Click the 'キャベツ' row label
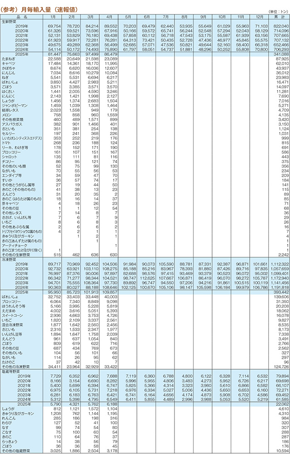The image size is (290, 454). (x=8, y=63)
